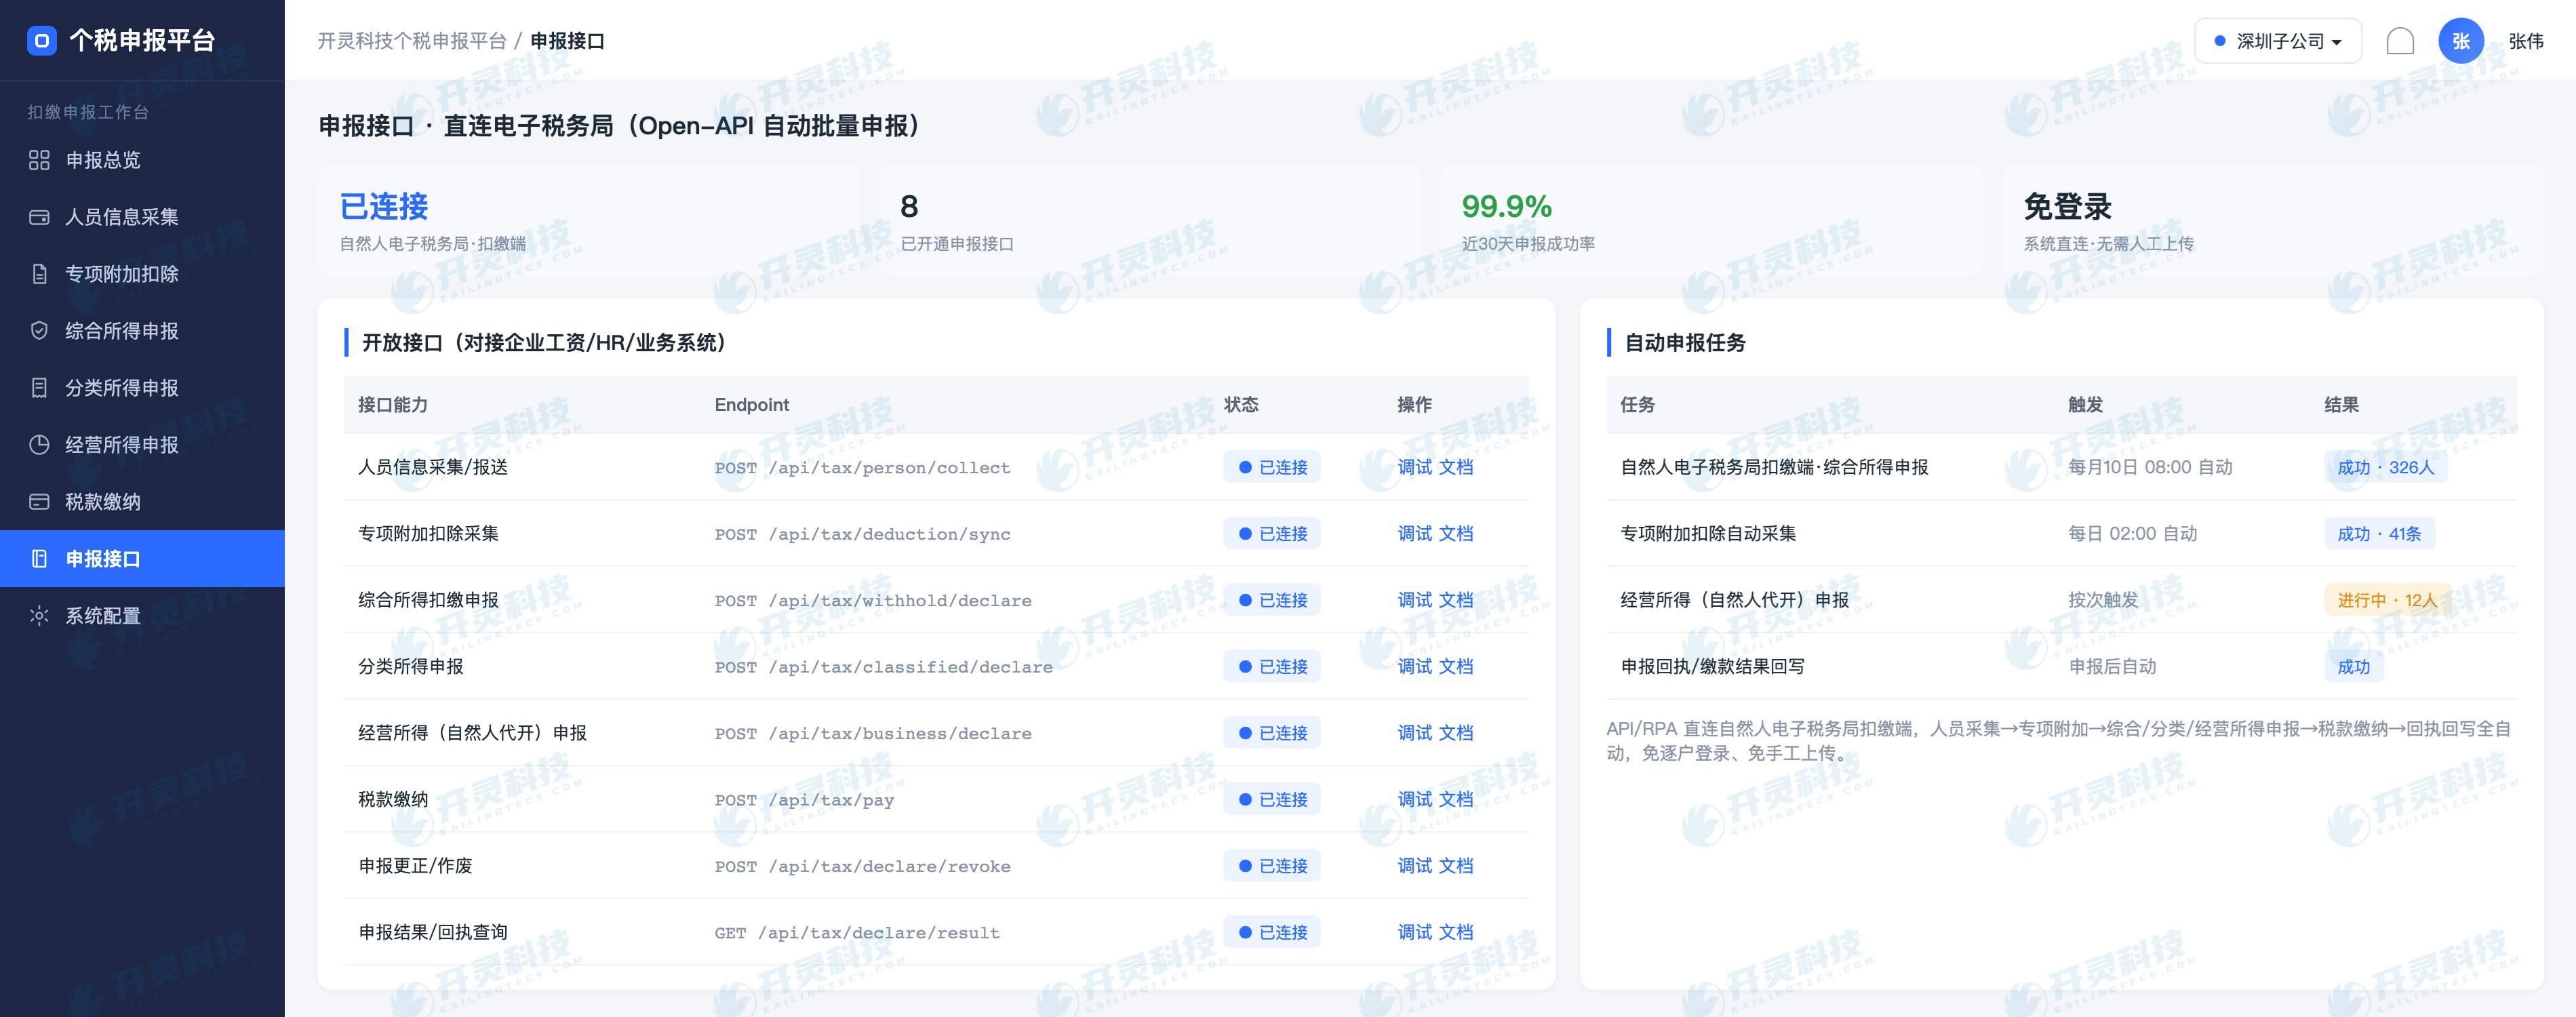Click the 税款缴纳 wallet icon

pyautogui.click(x=39, y=502)
